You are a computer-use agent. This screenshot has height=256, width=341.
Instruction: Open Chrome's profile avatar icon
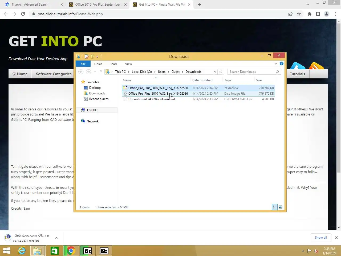pos(327,14)
